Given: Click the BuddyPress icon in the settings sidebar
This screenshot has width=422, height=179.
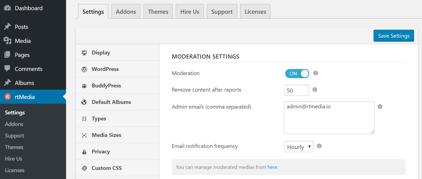Looking at the screenshot, I should point(84,85).
